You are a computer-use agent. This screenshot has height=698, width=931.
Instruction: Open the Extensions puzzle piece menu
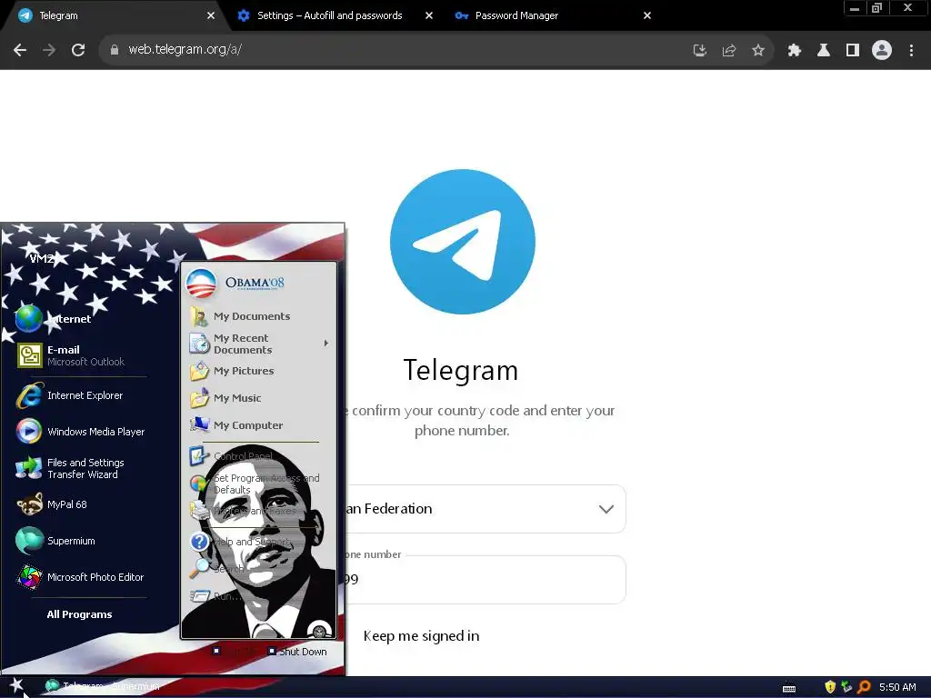coord(795,51)
